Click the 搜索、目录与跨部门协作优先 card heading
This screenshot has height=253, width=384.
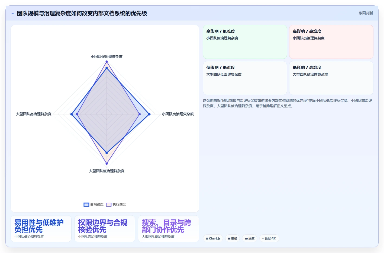pos(166,226)
